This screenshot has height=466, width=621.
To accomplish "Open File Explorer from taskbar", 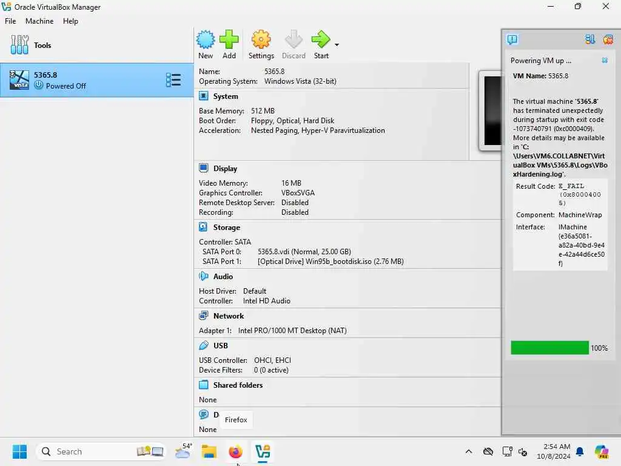I will [209, 451].
